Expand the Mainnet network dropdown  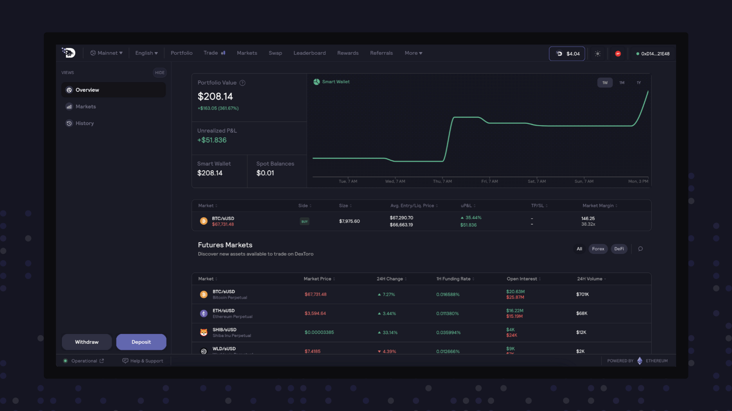pos(107,53)
